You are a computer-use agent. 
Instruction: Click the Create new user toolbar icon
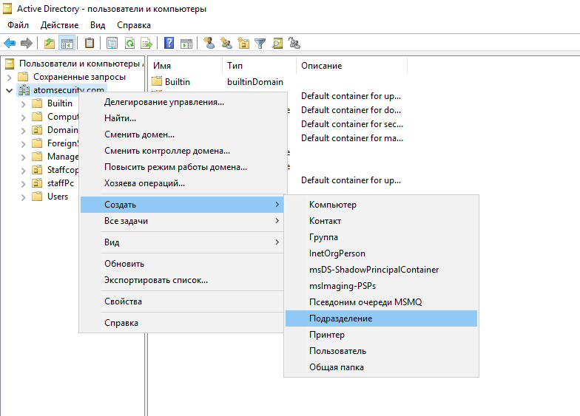tap(209, 43)
